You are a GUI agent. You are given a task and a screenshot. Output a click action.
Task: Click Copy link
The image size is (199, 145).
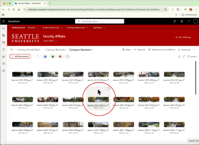pos(139,50)
